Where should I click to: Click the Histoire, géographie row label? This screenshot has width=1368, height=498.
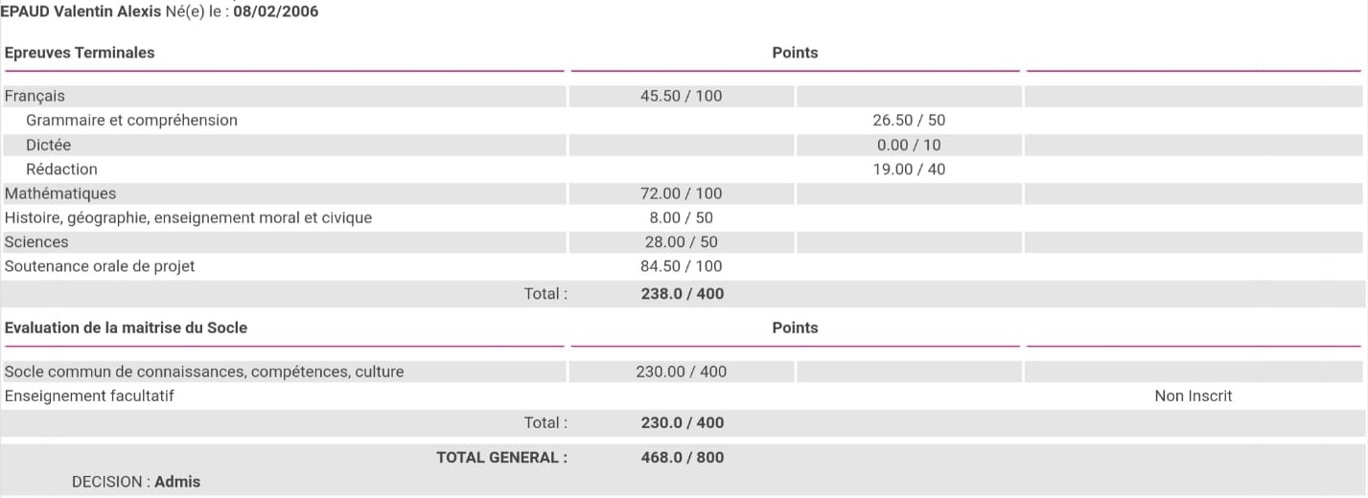point(188,218)
